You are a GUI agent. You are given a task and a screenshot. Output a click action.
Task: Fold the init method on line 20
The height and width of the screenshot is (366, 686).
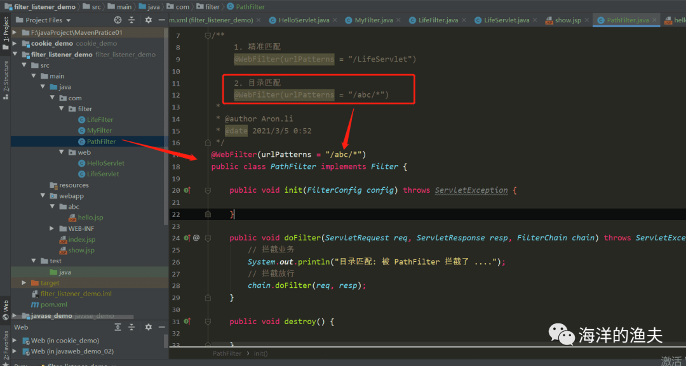point(208,190)
